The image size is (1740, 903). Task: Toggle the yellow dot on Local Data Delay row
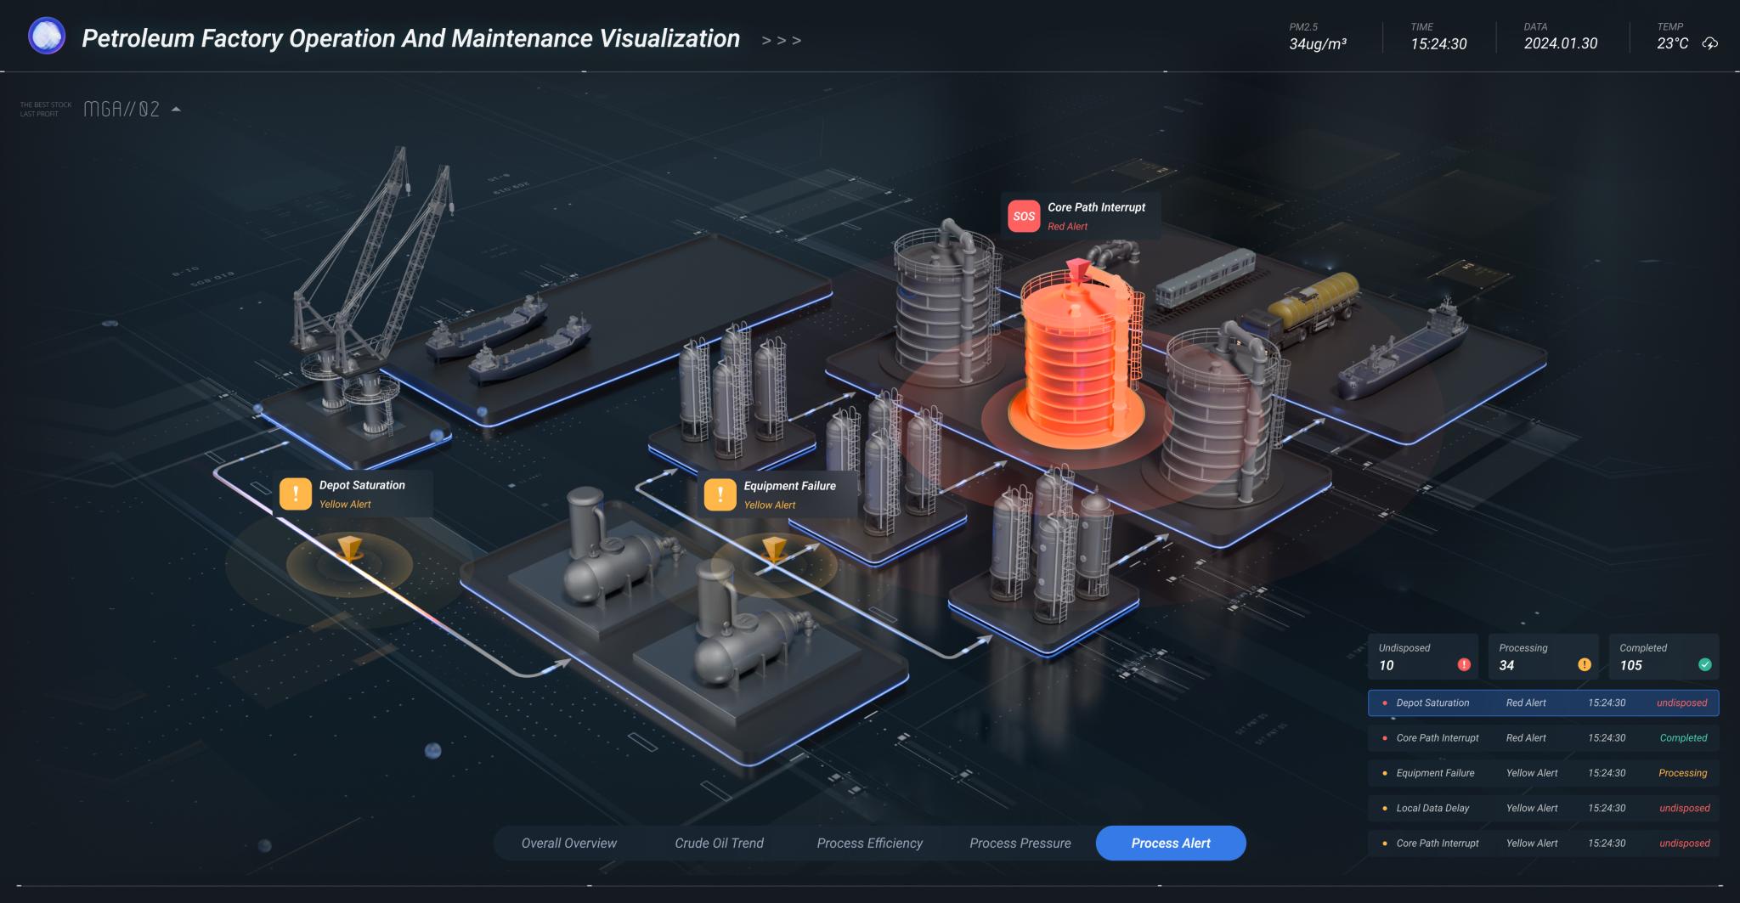click(x=1385, y=808)
